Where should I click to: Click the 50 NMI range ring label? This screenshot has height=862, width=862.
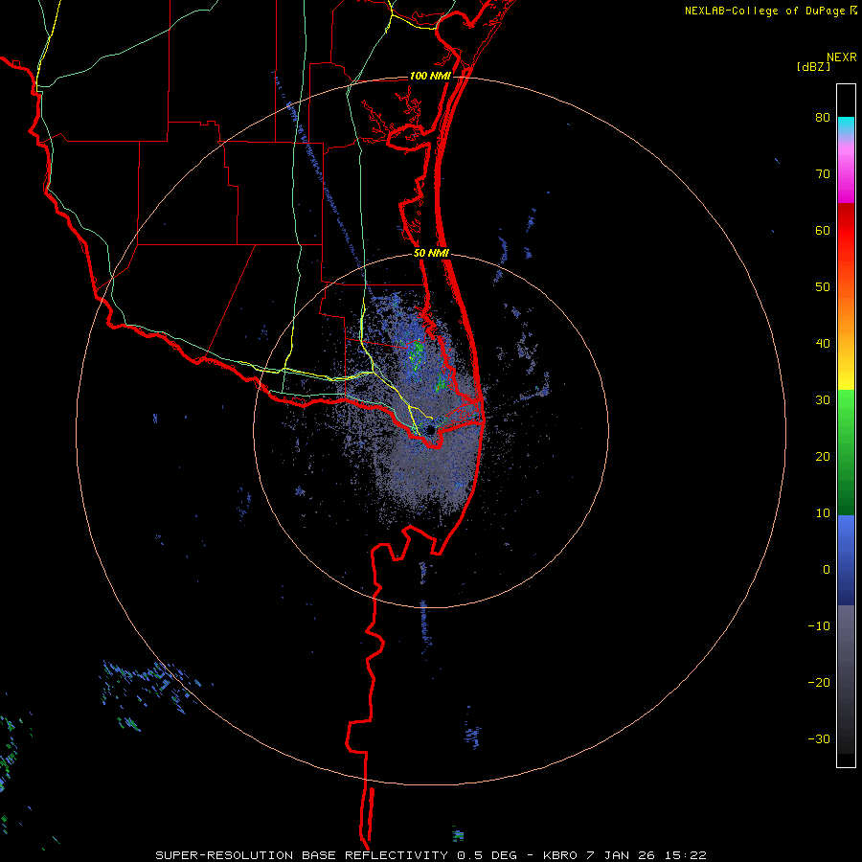pyautogui.click(x=432, y=254)
